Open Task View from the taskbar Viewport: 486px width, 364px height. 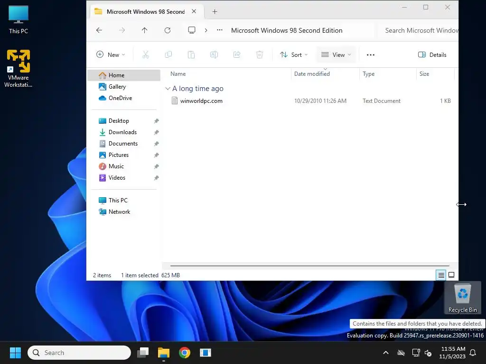click(x=143, y=353)
